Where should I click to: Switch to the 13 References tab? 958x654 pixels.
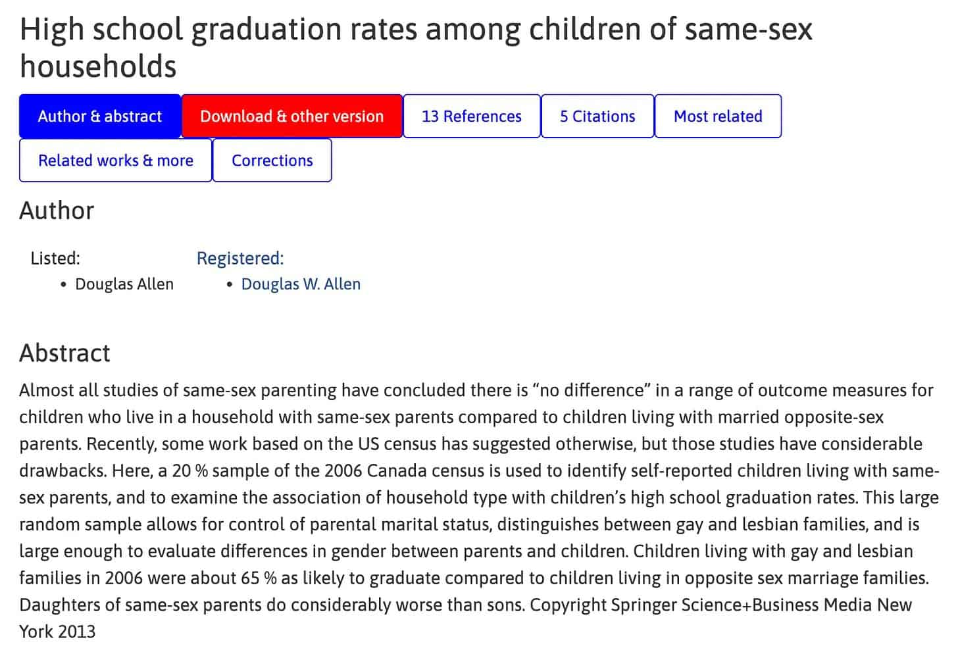471,116
